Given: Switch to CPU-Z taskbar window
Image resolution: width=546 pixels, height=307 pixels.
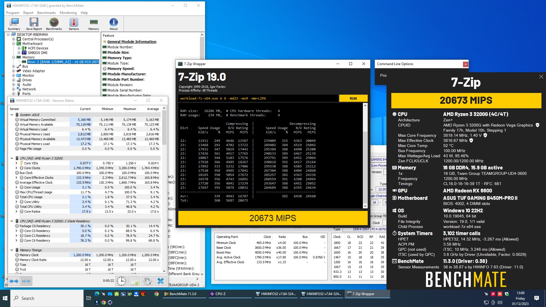Looking at the screenshot, I should (x=230, y=294).
